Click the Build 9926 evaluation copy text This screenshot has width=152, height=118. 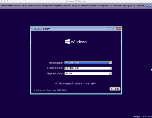pos(143,116)
